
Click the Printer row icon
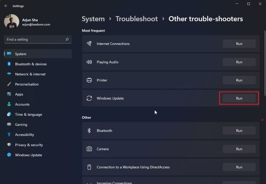tap(89, 80)
